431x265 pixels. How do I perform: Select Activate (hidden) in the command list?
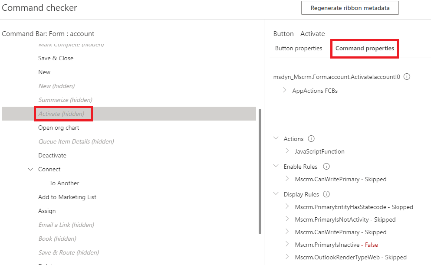(x=61, y=114)
